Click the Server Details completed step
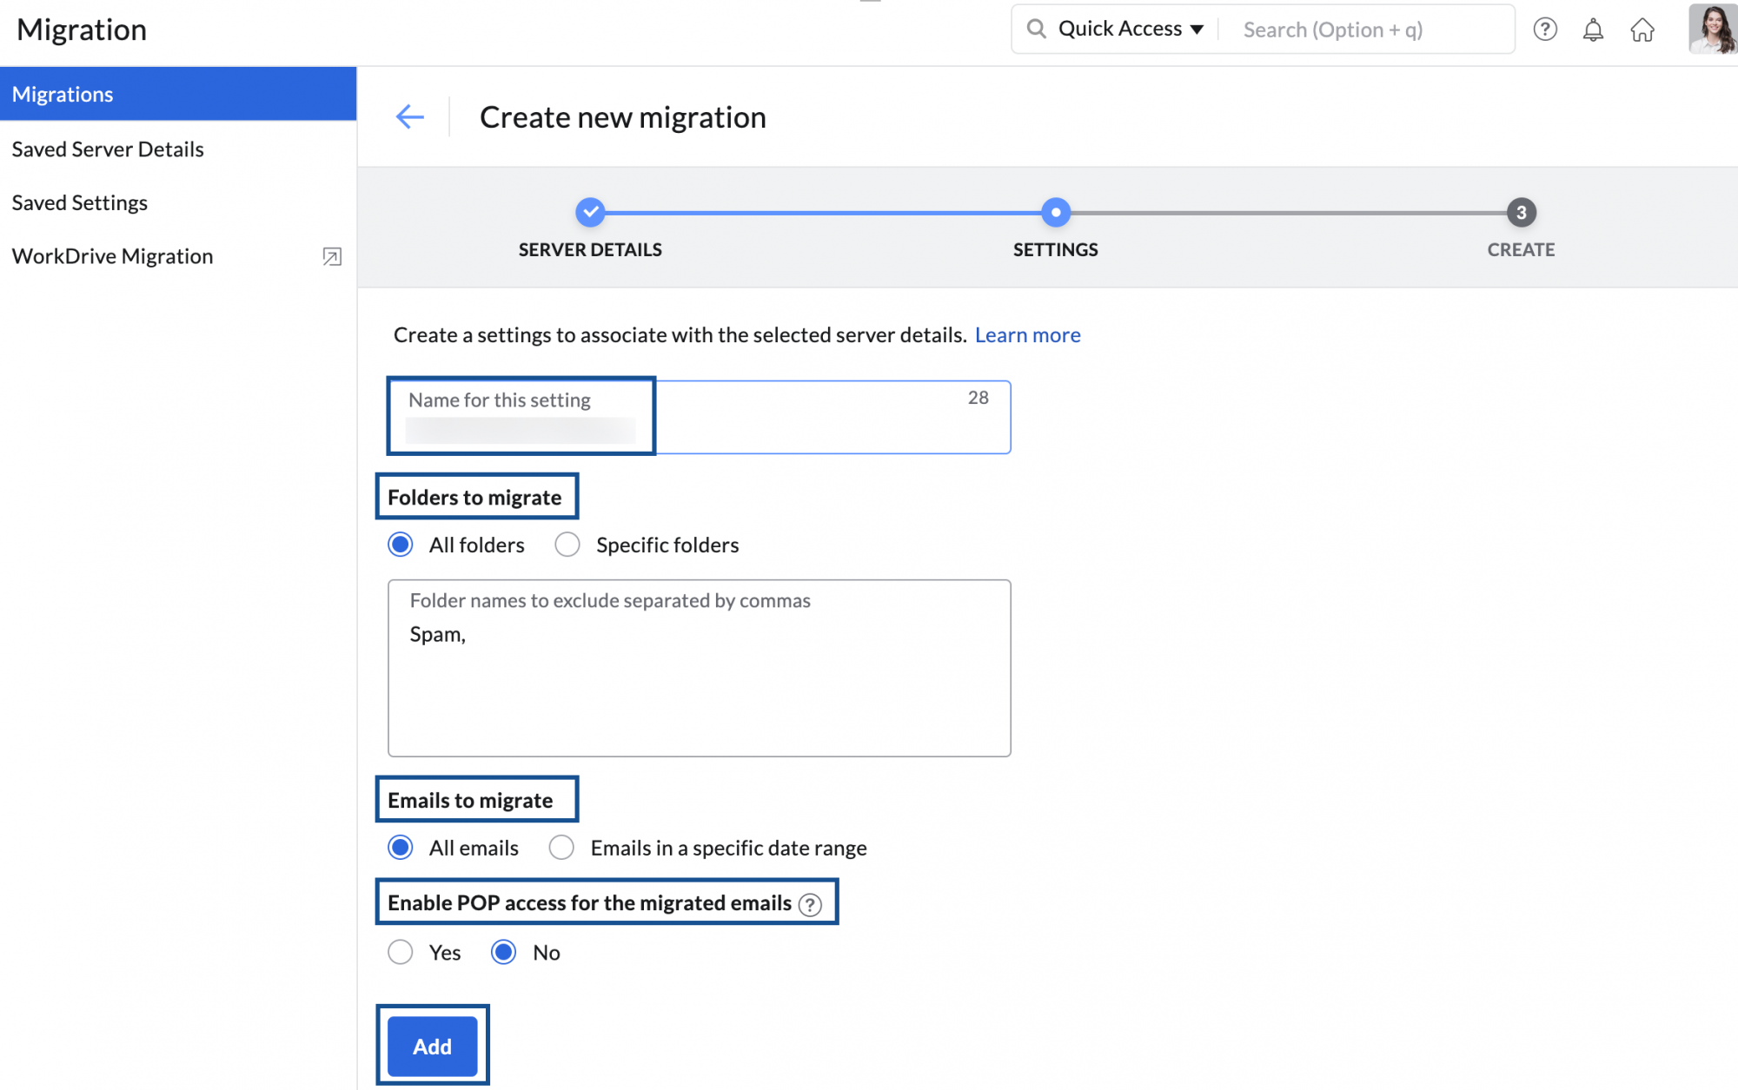The width and height of the screenshot is (1738, 1090). tap(590, 211)
